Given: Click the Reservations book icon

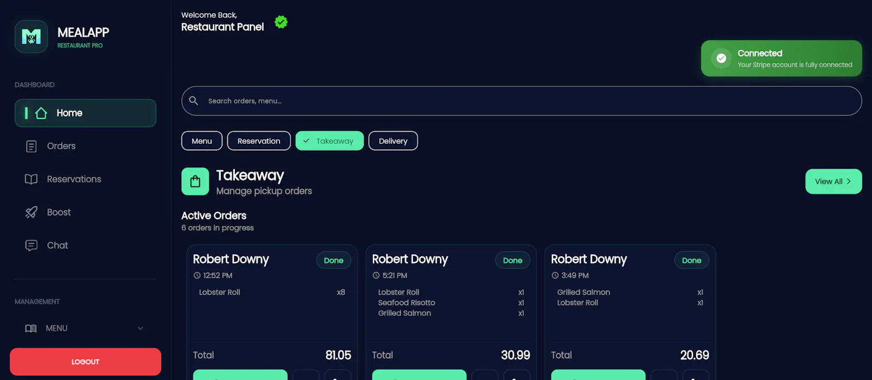Looking at the screenshot, I should coord(31,179).
